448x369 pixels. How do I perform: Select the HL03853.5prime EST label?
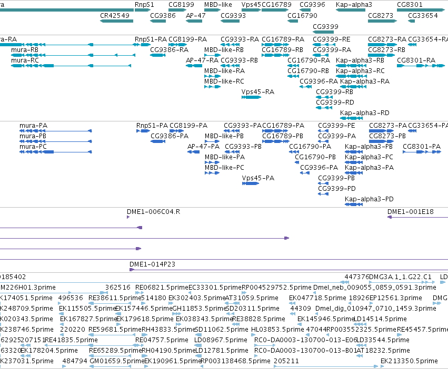277,330
